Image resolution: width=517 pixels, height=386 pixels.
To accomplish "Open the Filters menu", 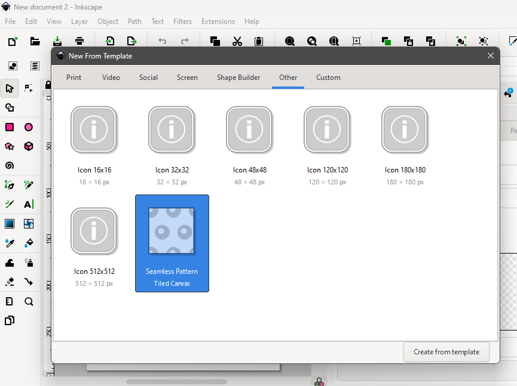I will click(182, 21).
